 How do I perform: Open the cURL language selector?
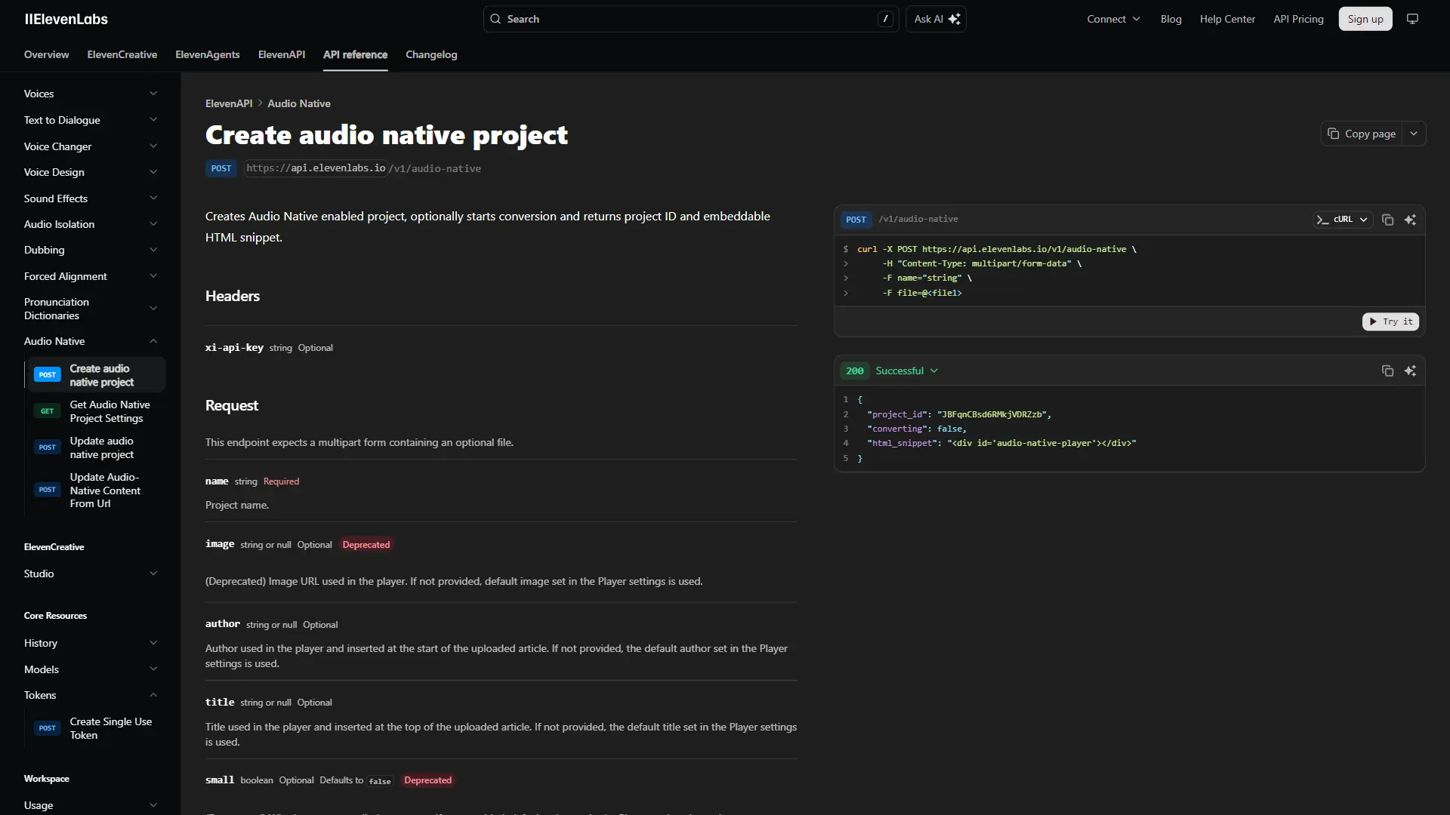tap(1342, 220)
